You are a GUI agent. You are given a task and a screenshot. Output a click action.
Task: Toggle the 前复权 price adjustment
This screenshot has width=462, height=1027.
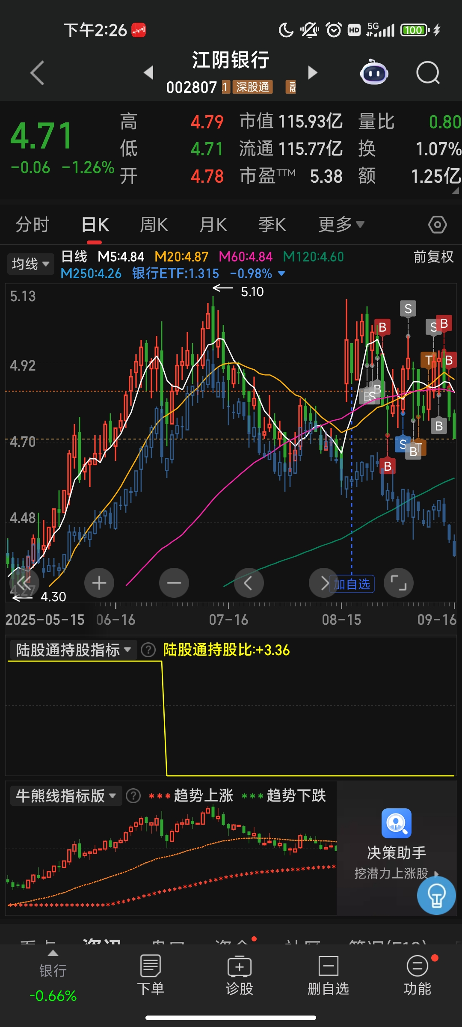433,257
